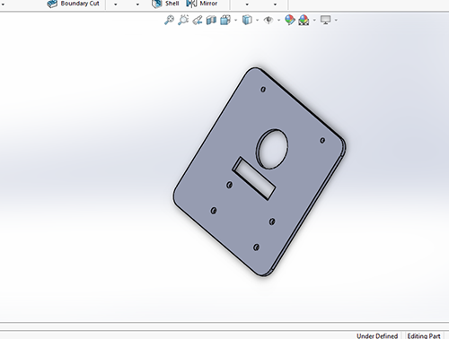The height and width of the screenshot is (339, 449).
Task: Click the View Settings monitor icon
Action: coord(325,20)
